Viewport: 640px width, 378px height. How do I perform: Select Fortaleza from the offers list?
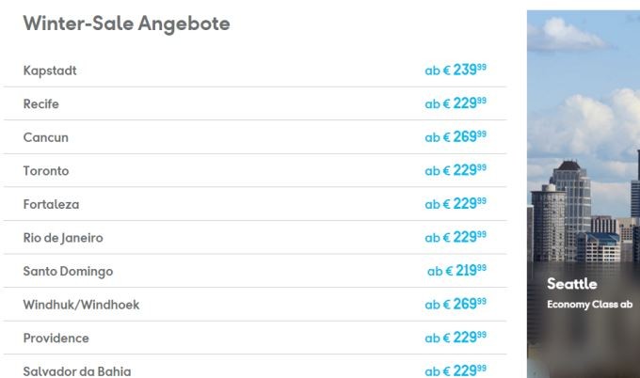(255, 204)
